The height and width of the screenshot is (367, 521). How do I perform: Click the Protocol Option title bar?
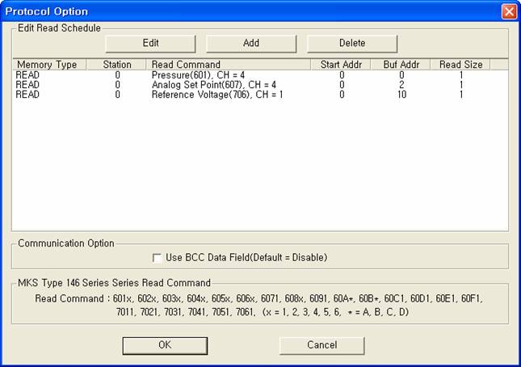pyautogui.click(x=242, y=11)
